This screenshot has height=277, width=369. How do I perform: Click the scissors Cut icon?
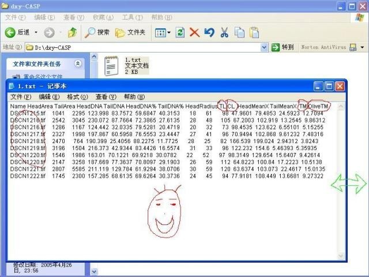[x=224, y=32]
